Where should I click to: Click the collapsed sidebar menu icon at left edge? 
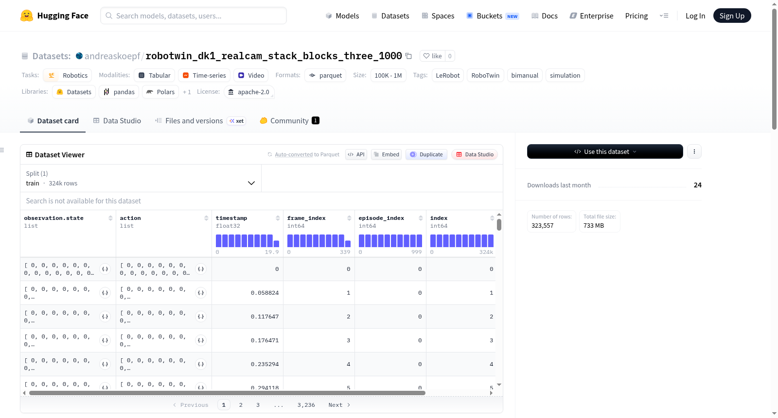point(2,150)
